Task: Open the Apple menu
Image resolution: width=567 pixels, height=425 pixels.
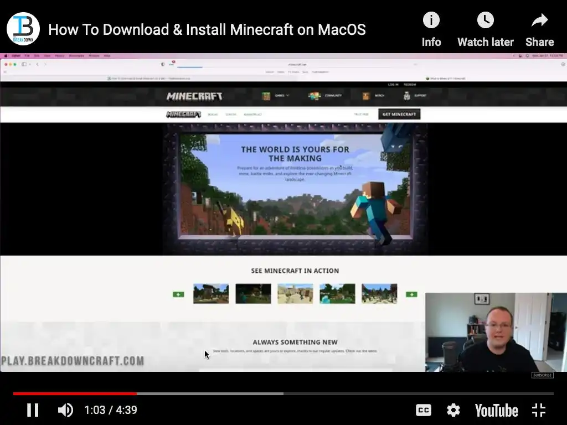Action: coord(6,56)
